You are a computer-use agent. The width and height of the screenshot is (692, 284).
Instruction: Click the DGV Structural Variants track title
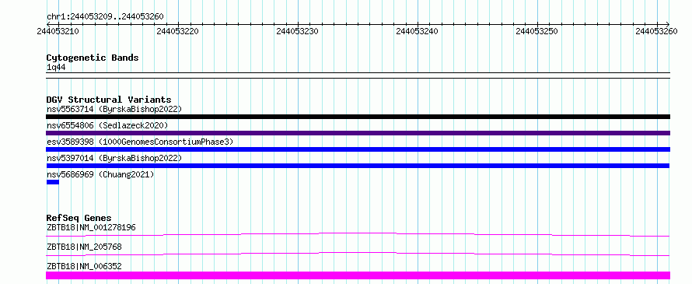coord(109,100)
